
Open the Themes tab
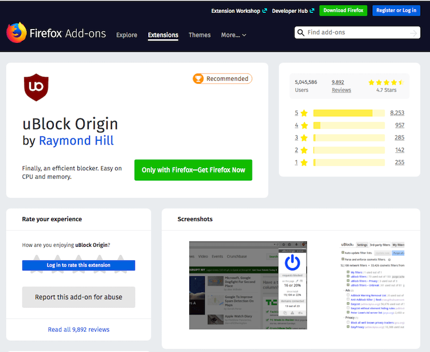(199, 35)
